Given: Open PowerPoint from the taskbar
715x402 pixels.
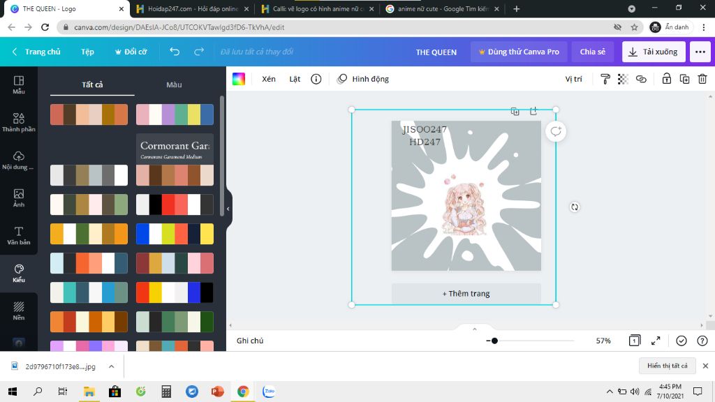Looking at the screenshot, I should tap(218, 391).
